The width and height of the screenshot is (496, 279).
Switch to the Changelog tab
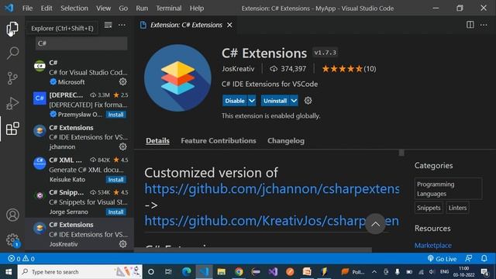tap(286, 141)
